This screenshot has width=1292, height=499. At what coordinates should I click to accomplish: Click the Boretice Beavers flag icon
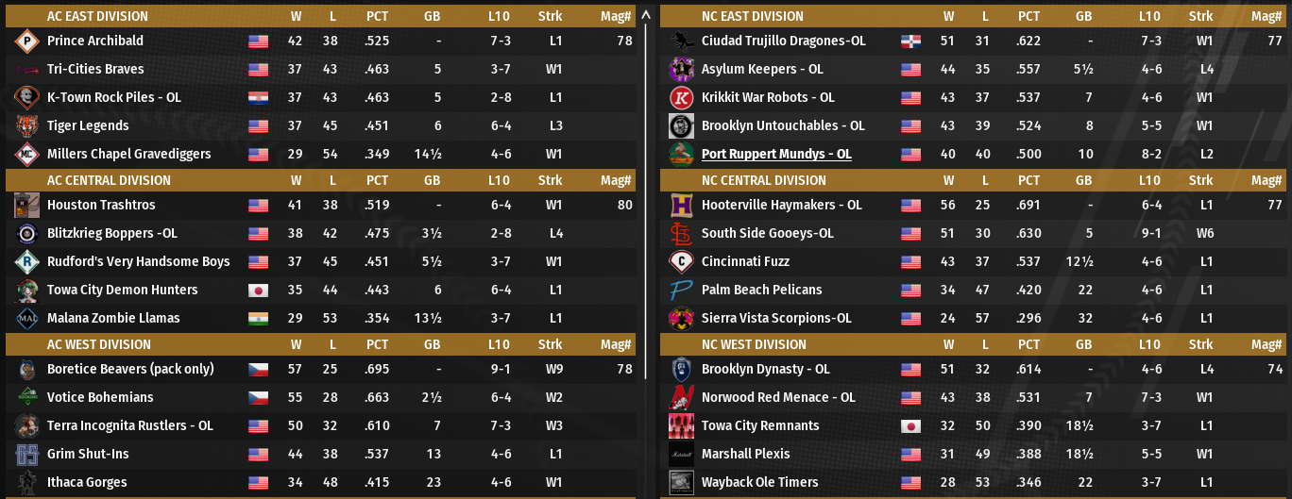[x=258, y=370]
